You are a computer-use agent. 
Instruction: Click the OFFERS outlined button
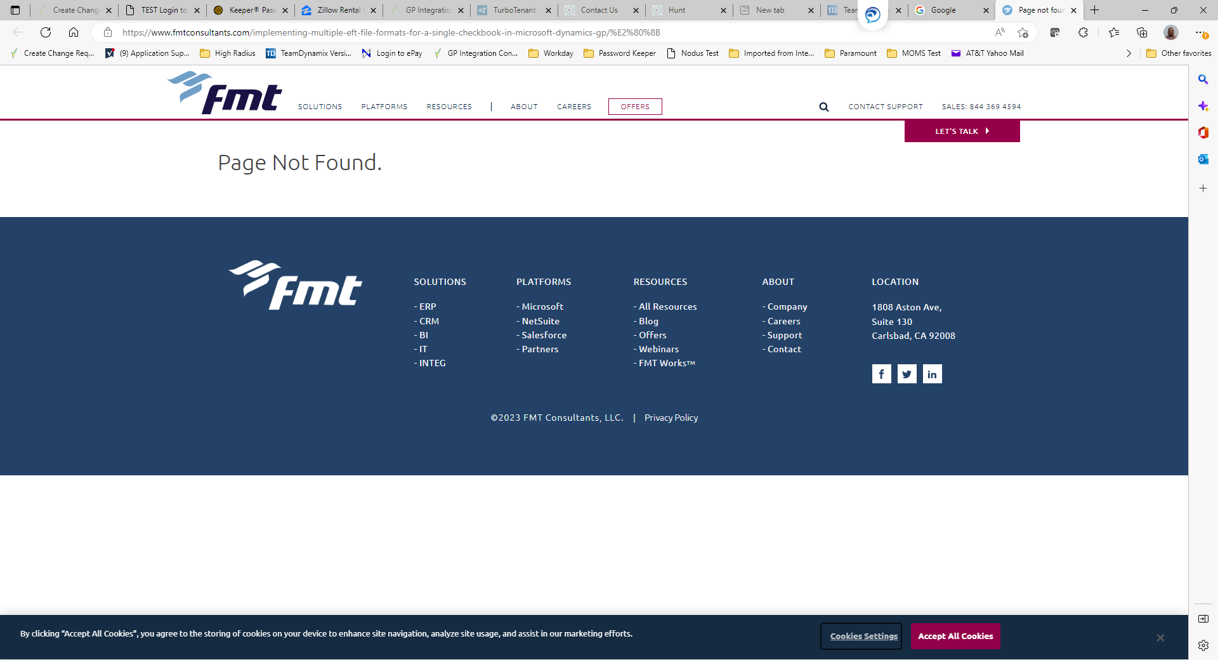(x=635, y=107)
